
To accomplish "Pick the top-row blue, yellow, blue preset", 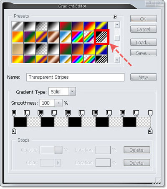I will [101, 26].
